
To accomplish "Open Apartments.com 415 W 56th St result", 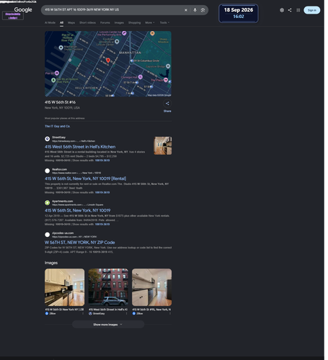I will click(x=78, y=210).
